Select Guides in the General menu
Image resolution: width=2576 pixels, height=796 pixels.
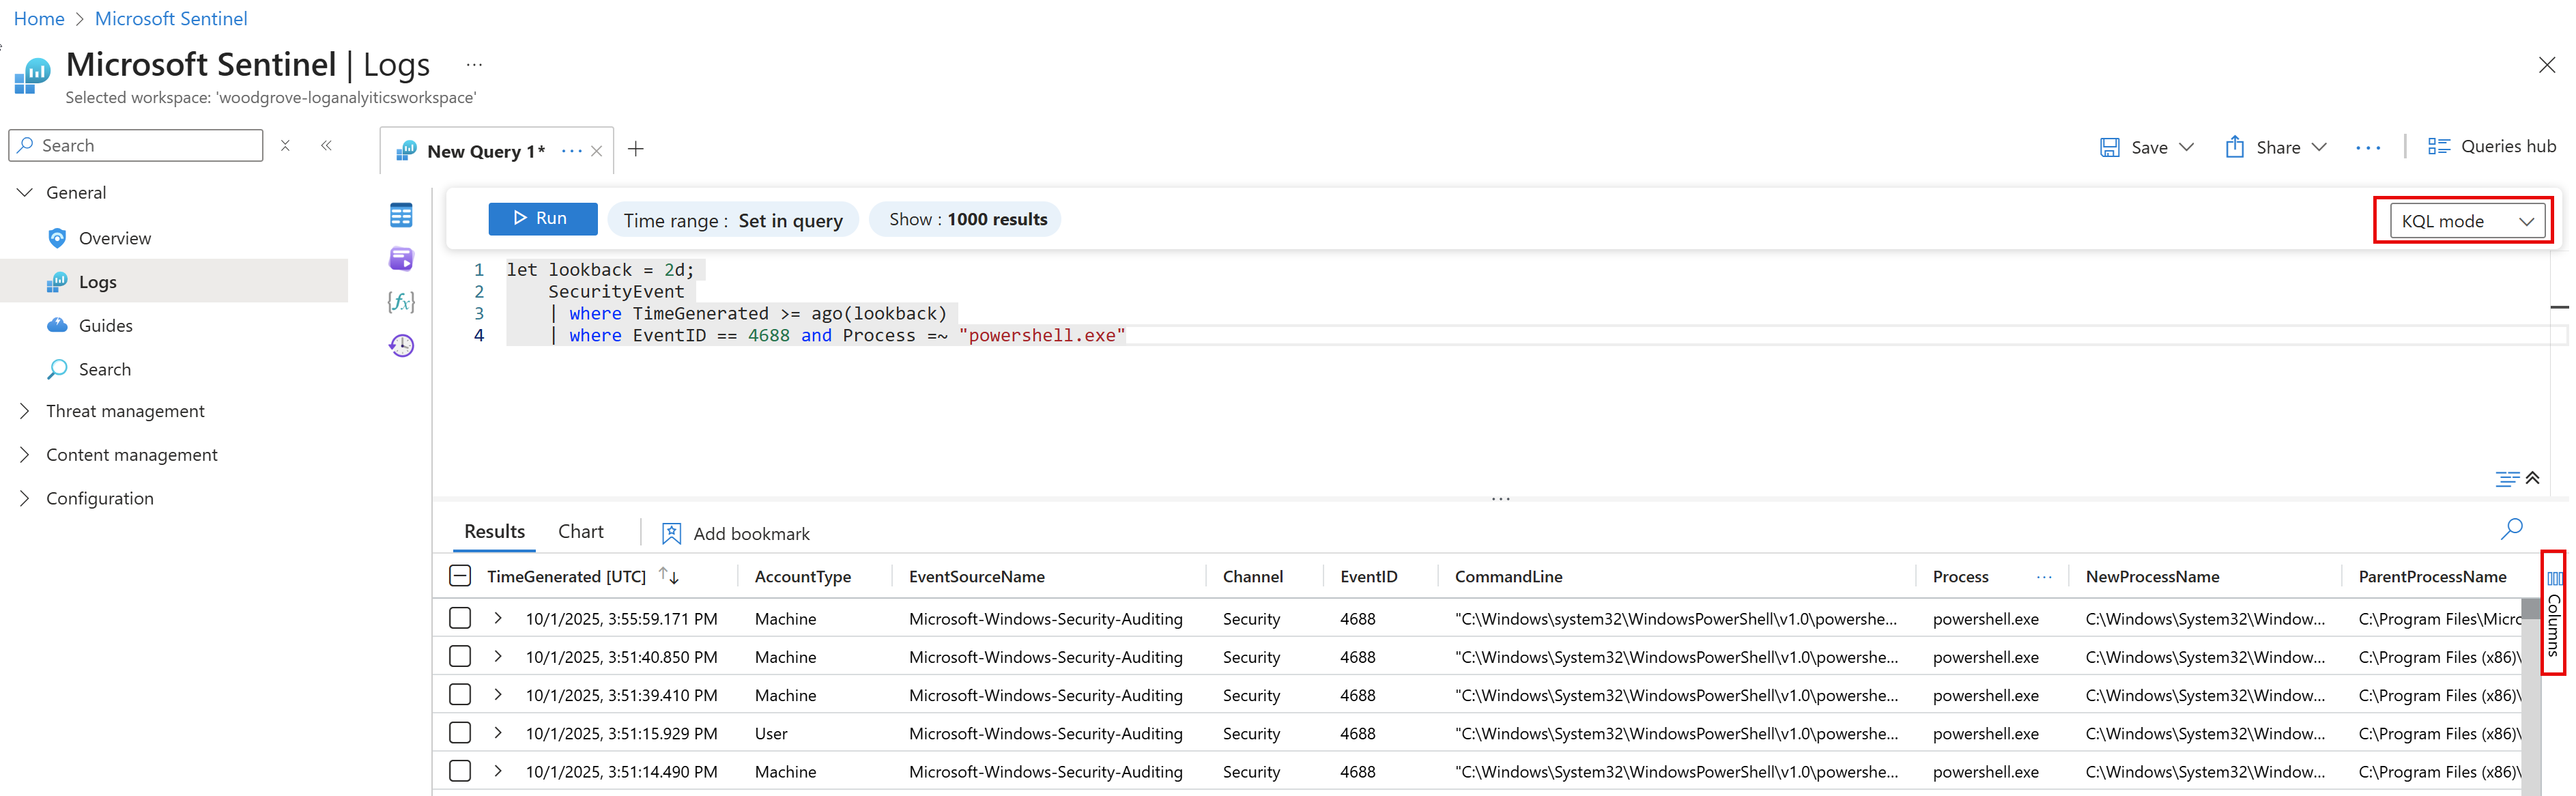point(105,326)
